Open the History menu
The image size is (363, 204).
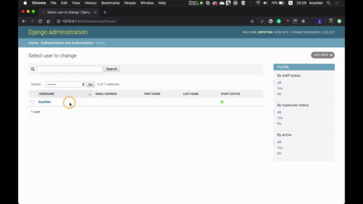[x=91, y=3]
